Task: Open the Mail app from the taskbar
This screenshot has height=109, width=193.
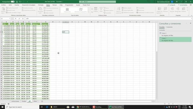Action: (73, 107)
